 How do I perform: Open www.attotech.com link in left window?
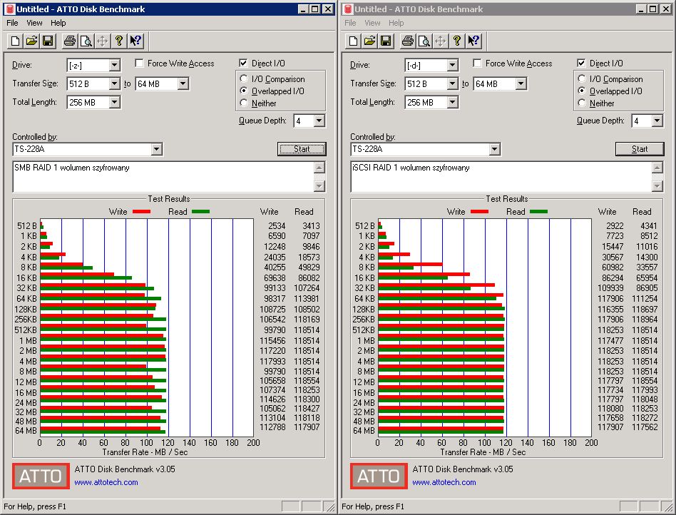106,482
